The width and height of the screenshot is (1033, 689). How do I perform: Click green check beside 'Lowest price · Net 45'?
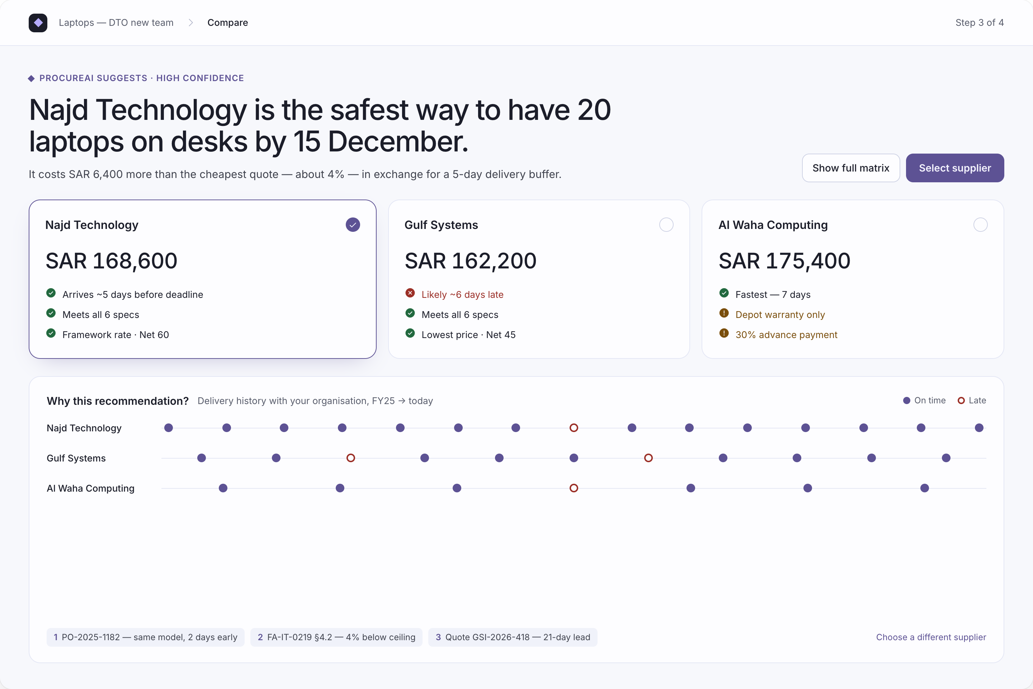pyautogui.click(x=410, y=333)
